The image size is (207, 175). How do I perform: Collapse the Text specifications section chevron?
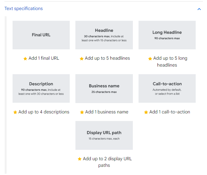click(199, 9)
